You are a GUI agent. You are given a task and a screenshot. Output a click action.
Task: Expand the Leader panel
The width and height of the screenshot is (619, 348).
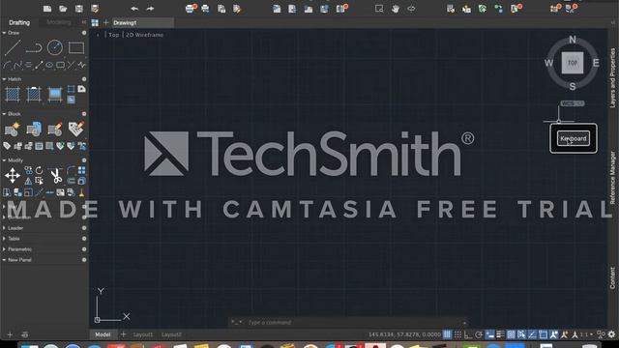4,228
